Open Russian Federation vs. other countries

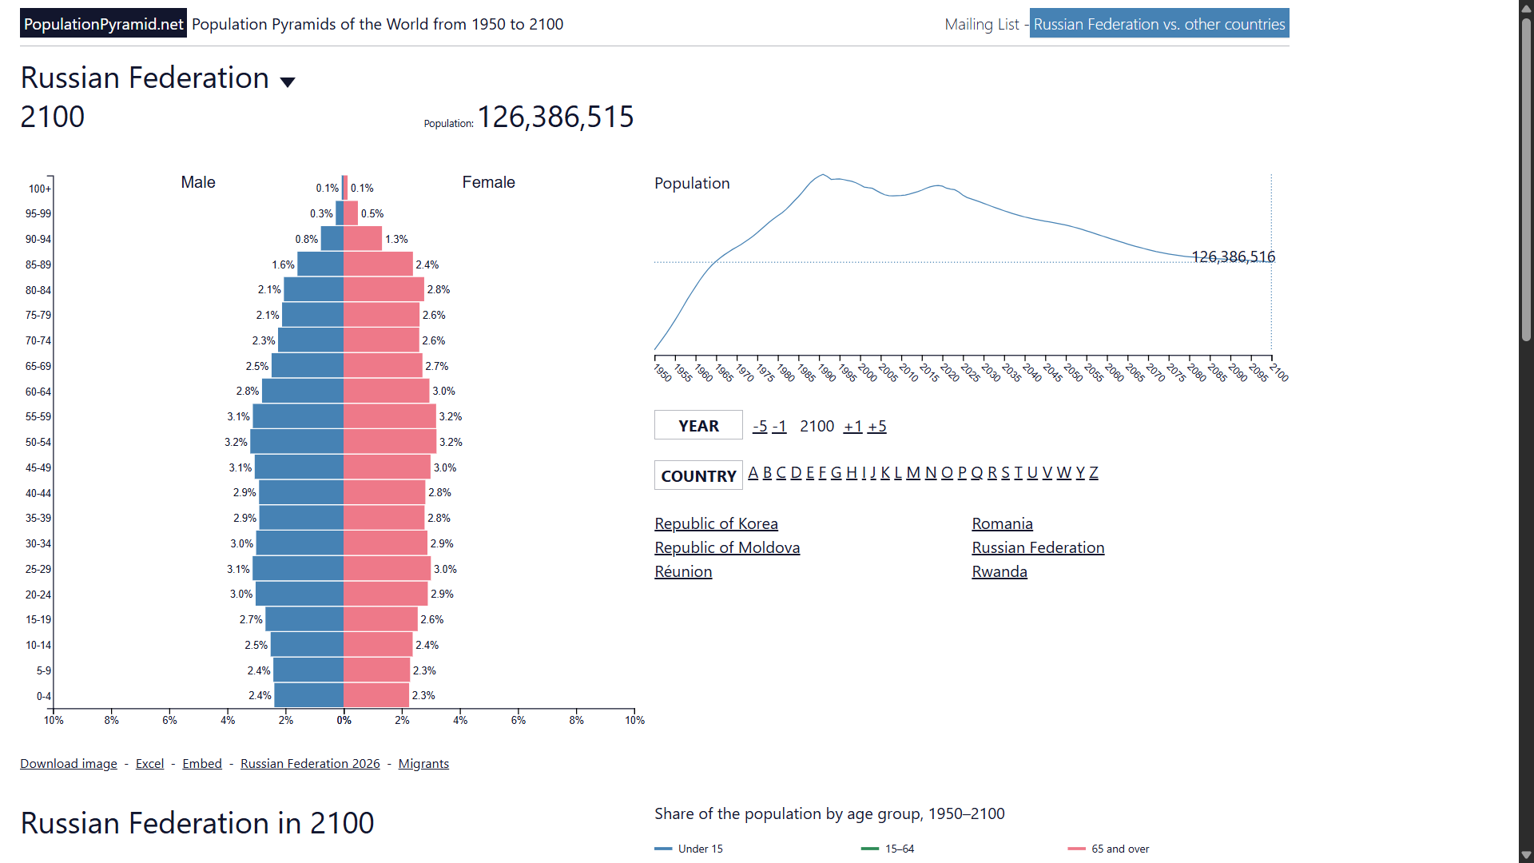click(1159, 24)
